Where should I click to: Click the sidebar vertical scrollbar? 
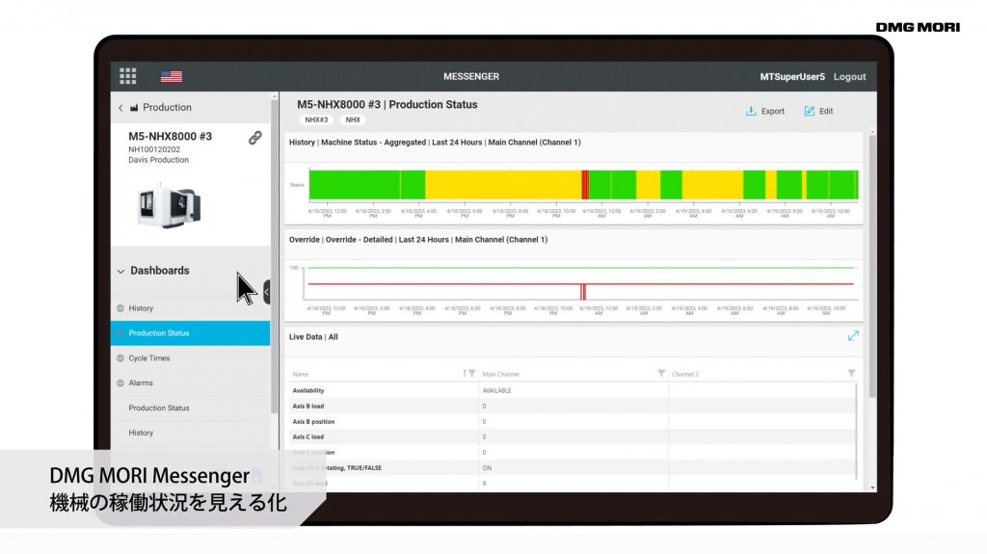[x=274, y=255]
